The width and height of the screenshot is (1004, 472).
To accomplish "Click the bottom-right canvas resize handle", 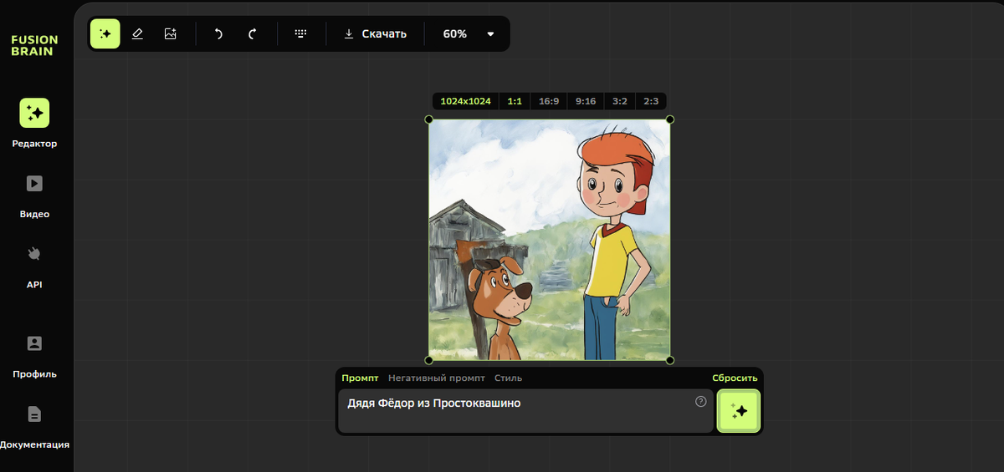I will pyautogui.click(x=670, y=360).
